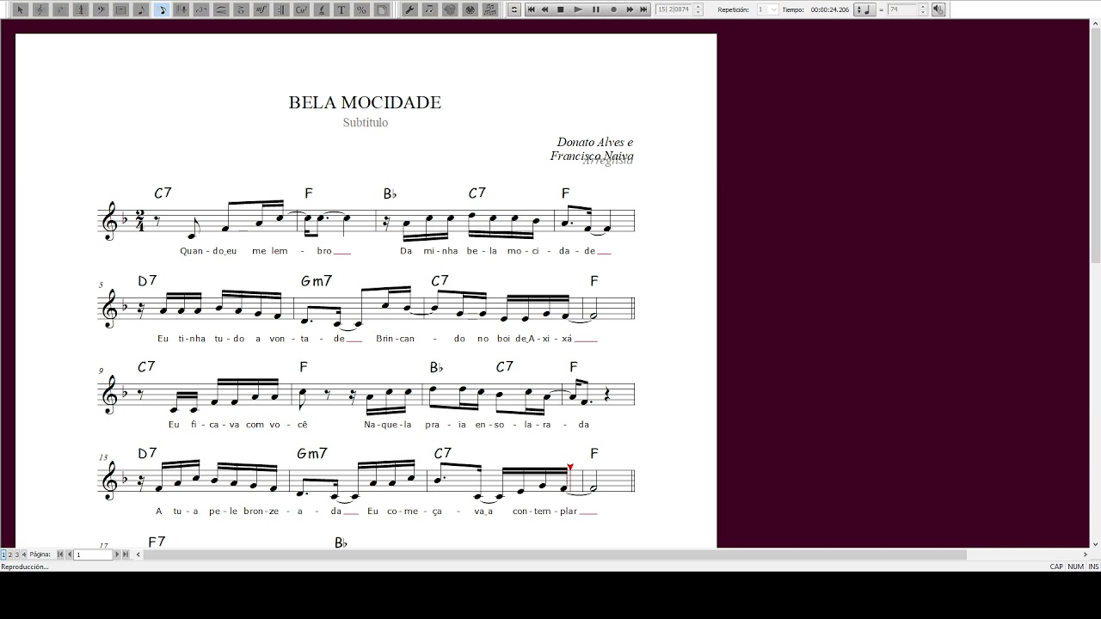1101x619 pixels.
Task: Click the Note Mover tool icon
Action: pos(429,9)
